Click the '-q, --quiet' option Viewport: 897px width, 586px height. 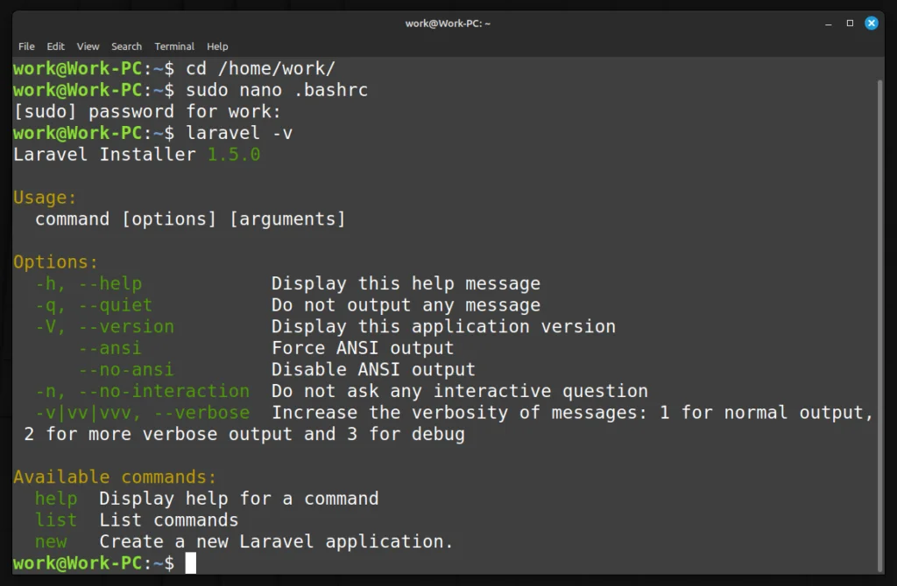pos(94,305)
